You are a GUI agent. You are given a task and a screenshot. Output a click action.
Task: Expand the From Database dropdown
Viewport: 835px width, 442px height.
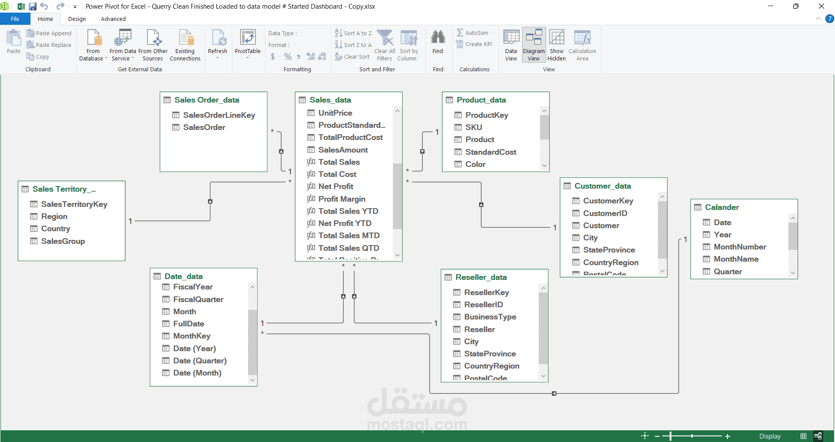tap(106, 58)
